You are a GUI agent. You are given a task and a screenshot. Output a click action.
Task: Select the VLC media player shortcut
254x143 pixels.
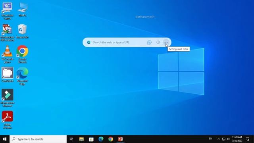point(7,54)
